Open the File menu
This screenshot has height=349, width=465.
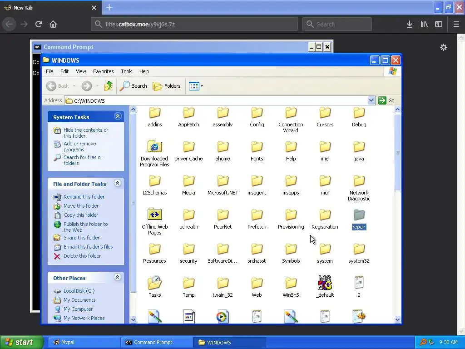(49, 71)
